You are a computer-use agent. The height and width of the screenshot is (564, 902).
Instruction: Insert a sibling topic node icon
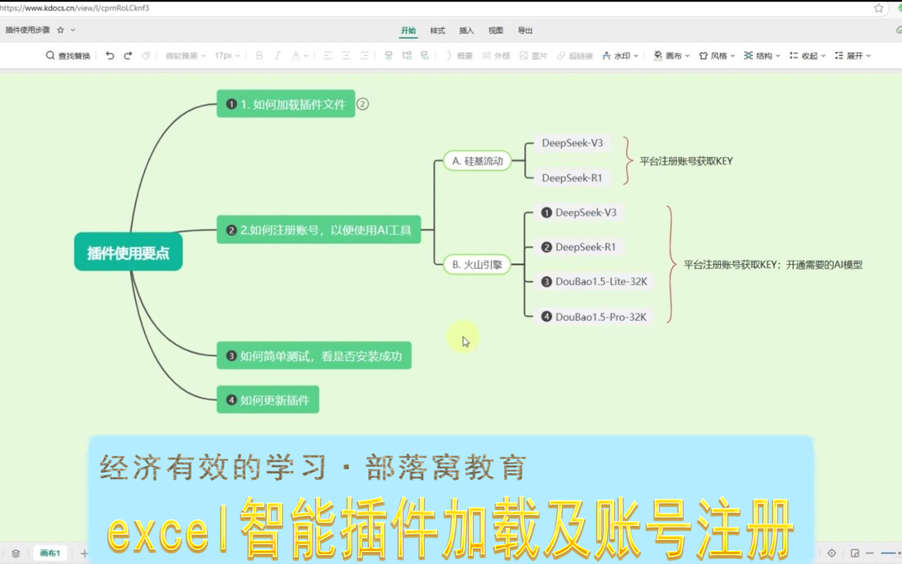click(x=388, y=55)
